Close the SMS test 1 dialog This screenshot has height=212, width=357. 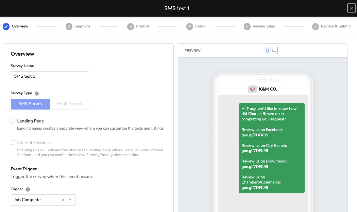coord(351,8)
